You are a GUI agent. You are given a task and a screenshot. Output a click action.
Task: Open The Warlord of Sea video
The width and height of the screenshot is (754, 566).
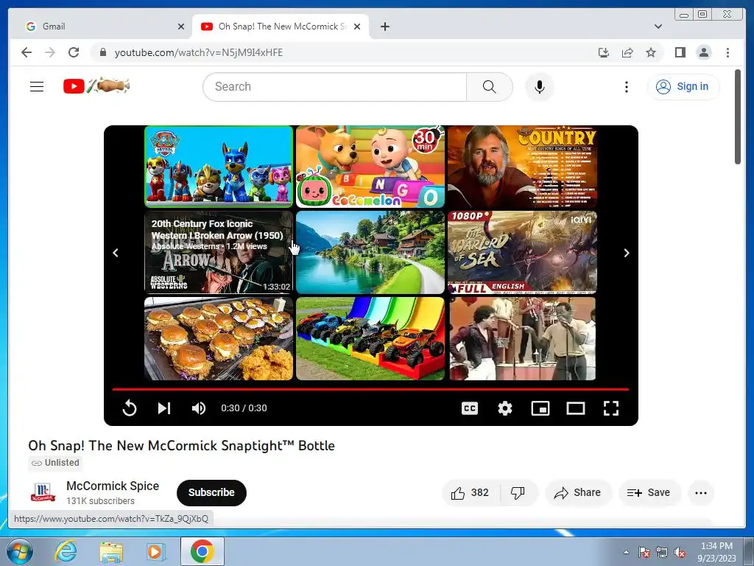coord(522,252)
